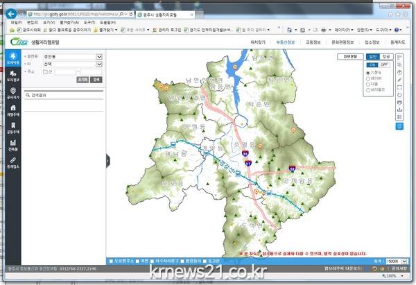Screen dimensions: 416x285
Task: Switch the map overlay toggle to OFF
Action: [x=383, y=64]
